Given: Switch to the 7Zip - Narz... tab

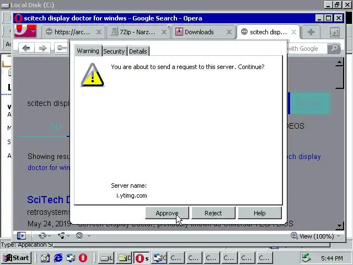Looking at the screenshot, I should [137, 32].
